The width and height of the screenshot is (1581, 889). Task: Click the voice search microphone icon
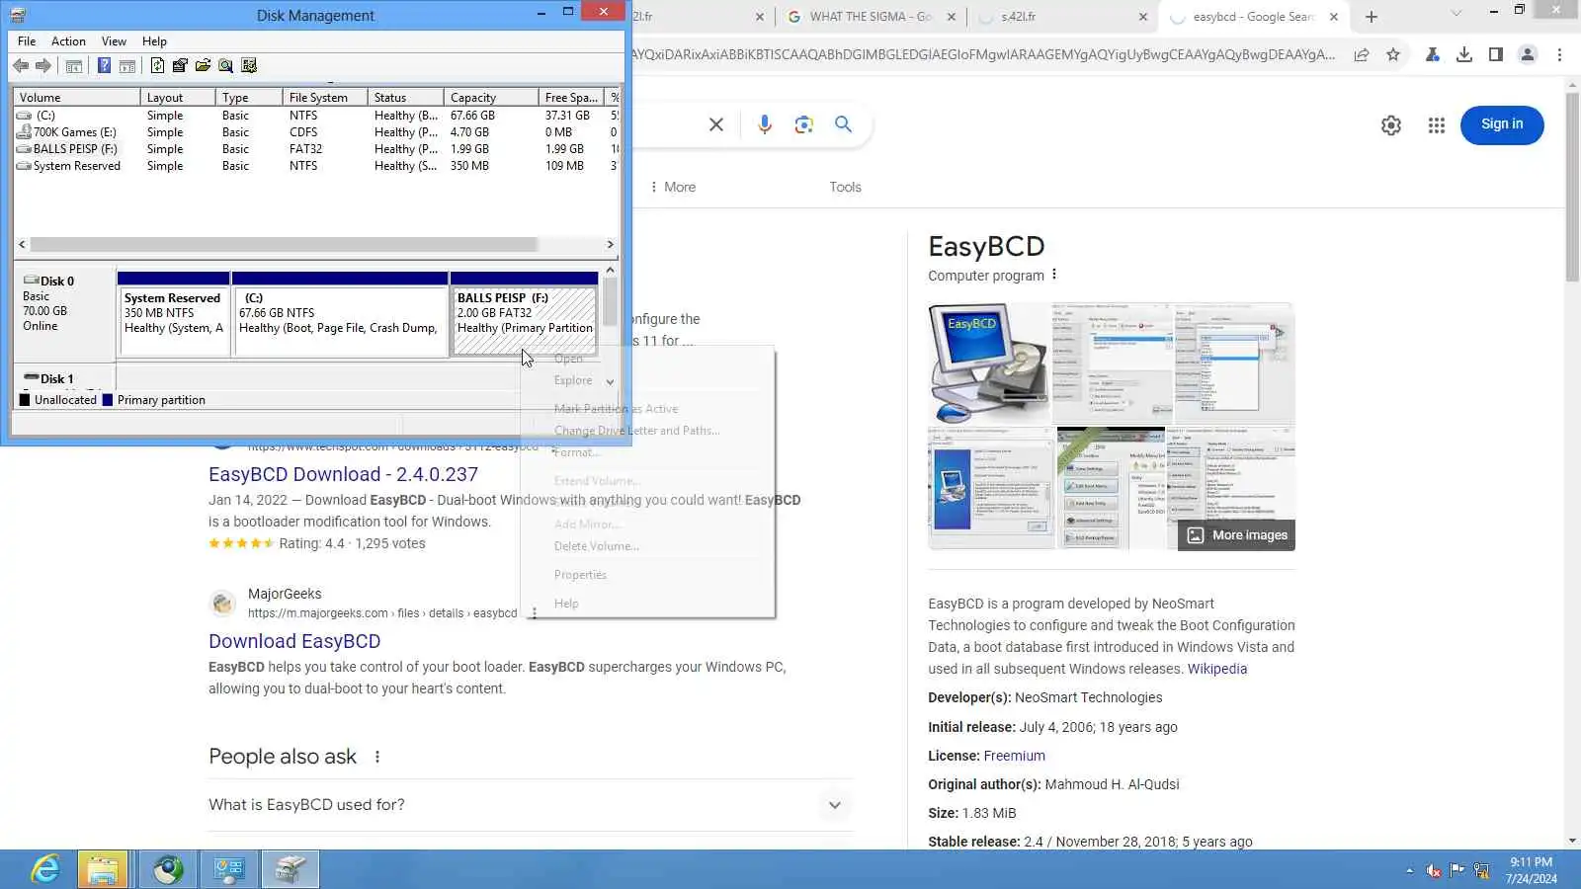(764, 124)
